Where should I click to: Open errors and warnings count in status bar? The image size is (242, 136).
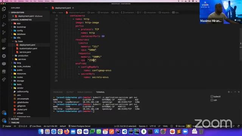pyautogui.click(x=23, y=126)
